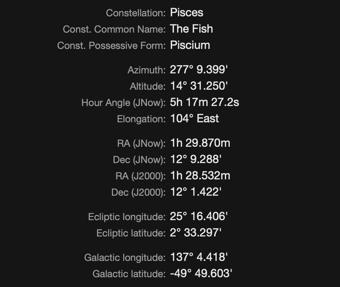Click the "Hour Angle (JNow):" label
Image resolution: width=340 pixels, height=287 pixels.
coord(123,103)
